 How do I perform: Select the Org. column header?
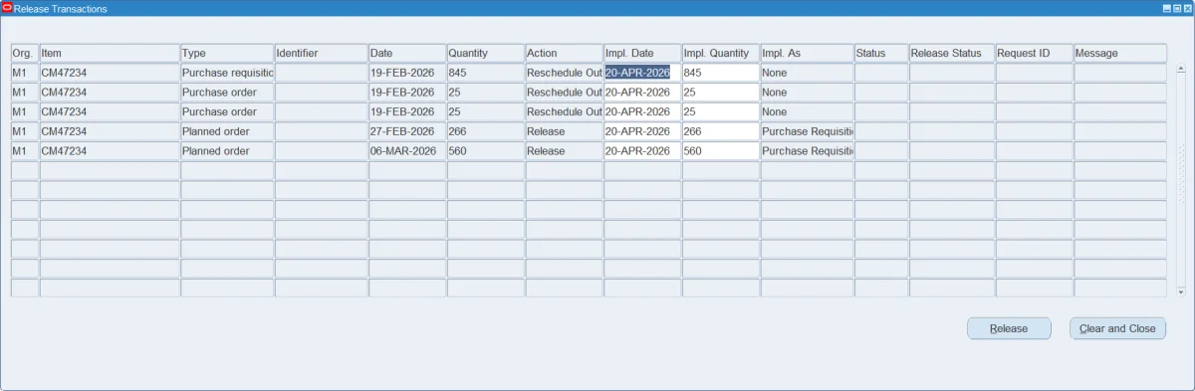coord(24,53)
